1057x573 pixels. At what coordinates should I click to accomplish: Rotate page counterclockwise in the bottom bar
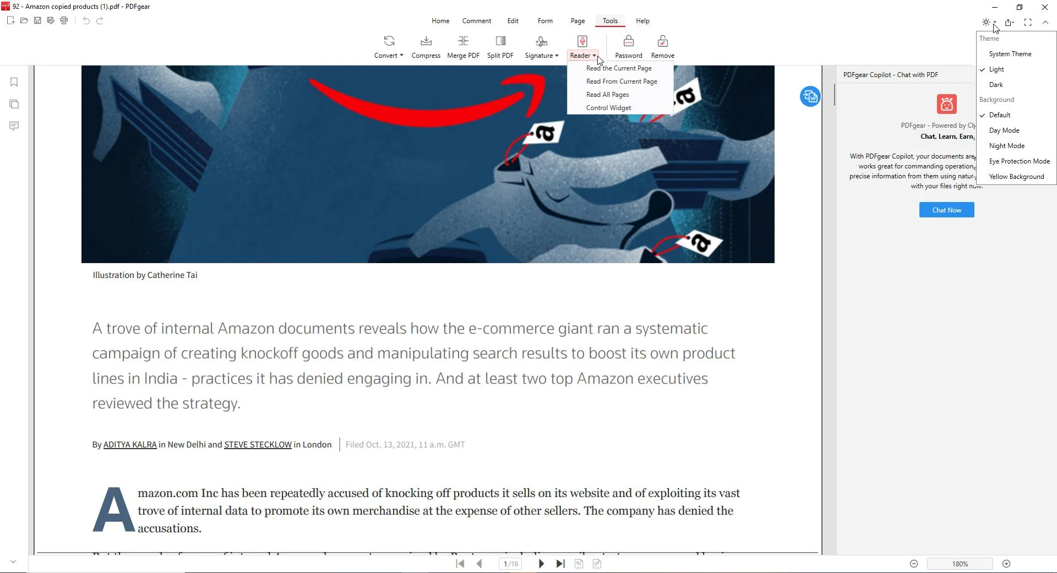pos(579,564)
